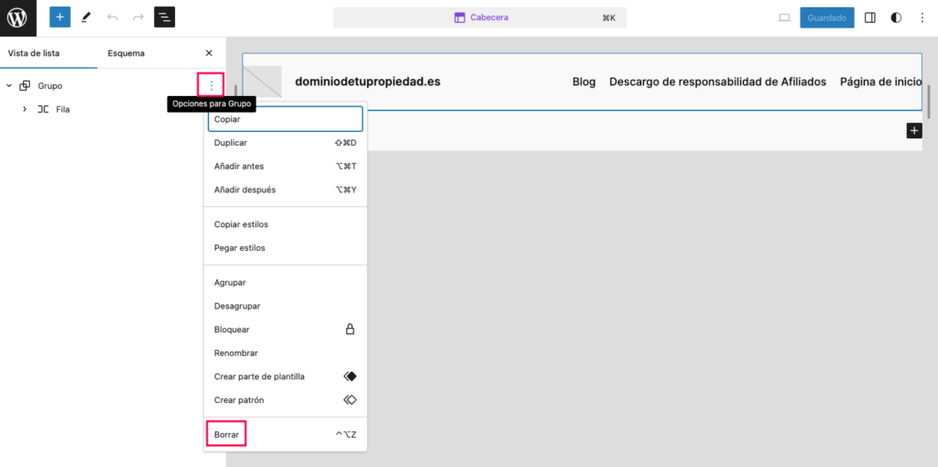Click the black add block button on canvas
The width and height of the screenshot is (938, 467).
pyautogui.click(x=914, y=131)
